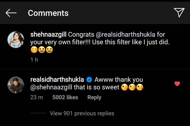Click the blue verified badge

point(89,80)
